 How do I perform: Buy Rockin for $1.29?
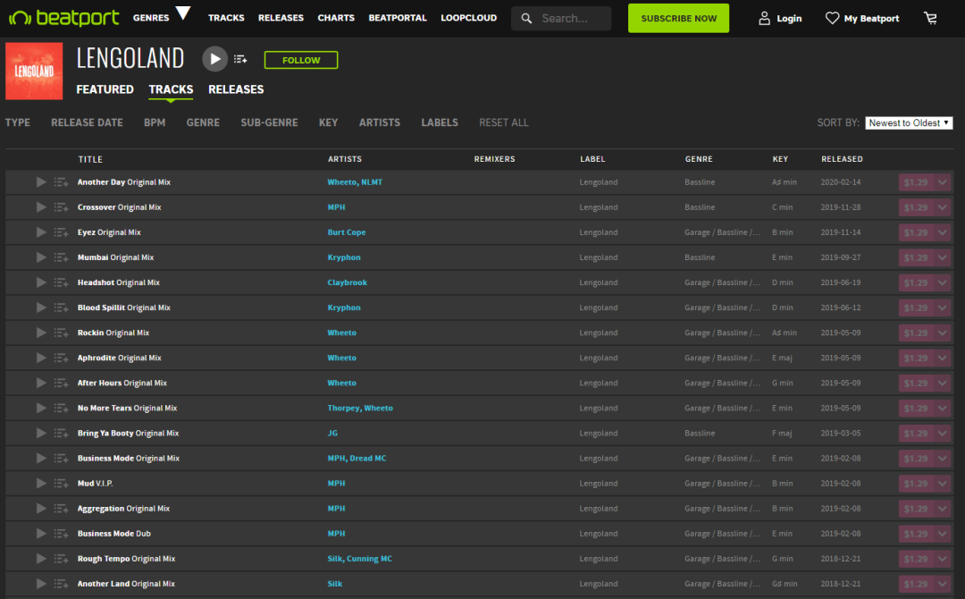(916, 333)
